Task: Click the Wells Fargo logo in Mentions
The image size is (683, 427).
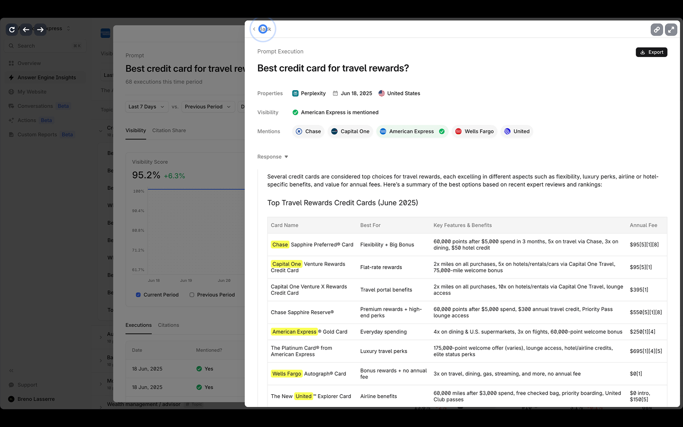Action: tap(458, 131)
